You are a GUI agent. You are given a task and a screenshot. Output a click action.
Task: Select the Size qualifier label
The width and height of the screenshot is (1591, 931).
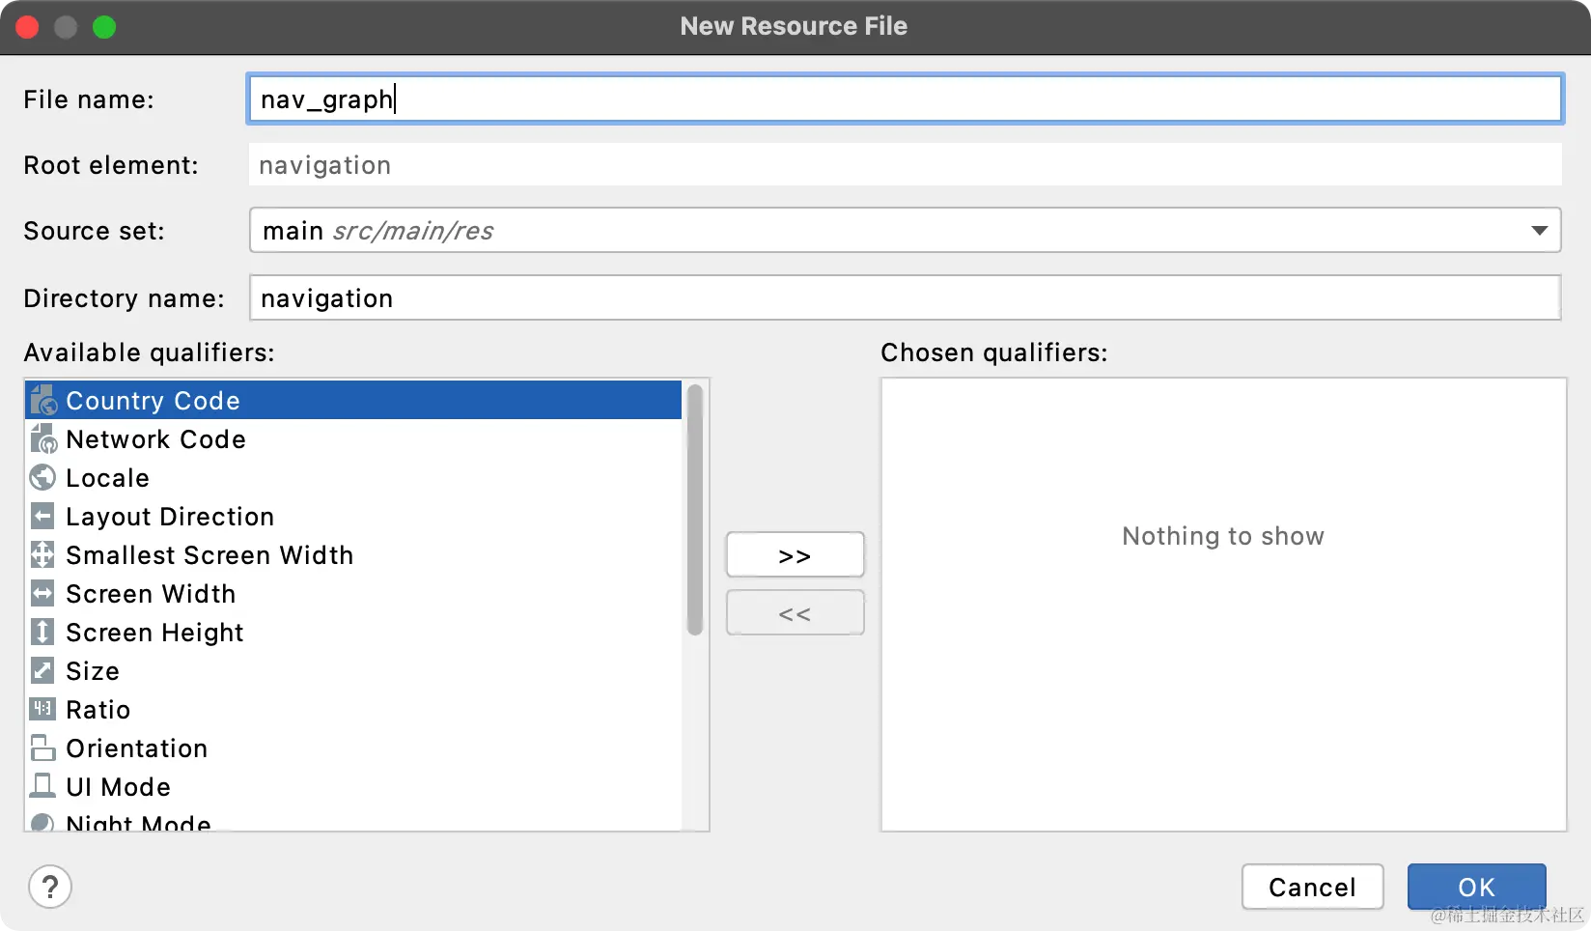[x=93, y=671]
